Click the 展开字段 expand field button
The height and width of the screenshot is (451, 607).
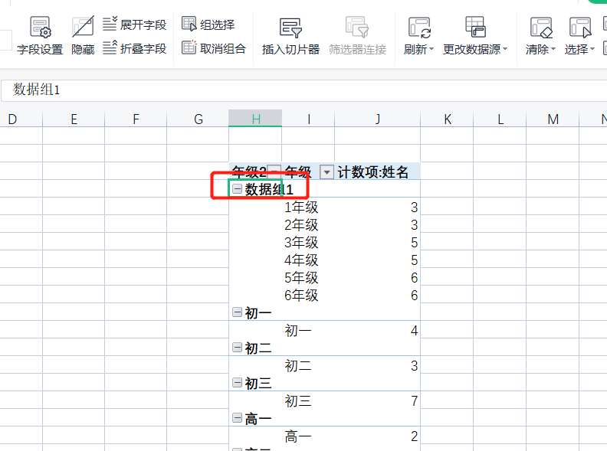[x=134, y=25]
